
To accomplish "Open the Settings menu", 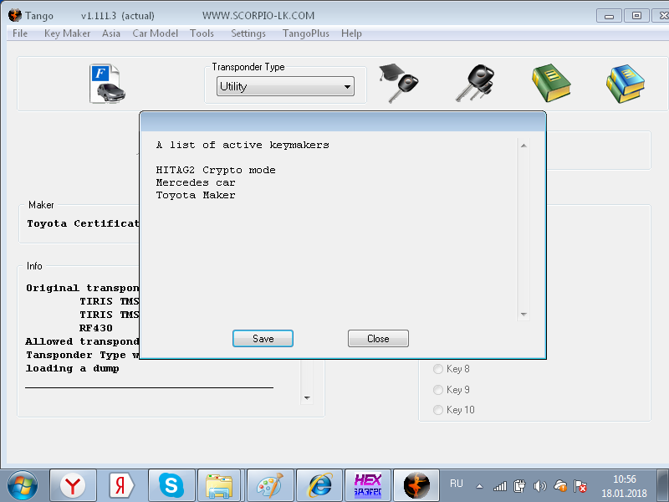I will [248, 33].
